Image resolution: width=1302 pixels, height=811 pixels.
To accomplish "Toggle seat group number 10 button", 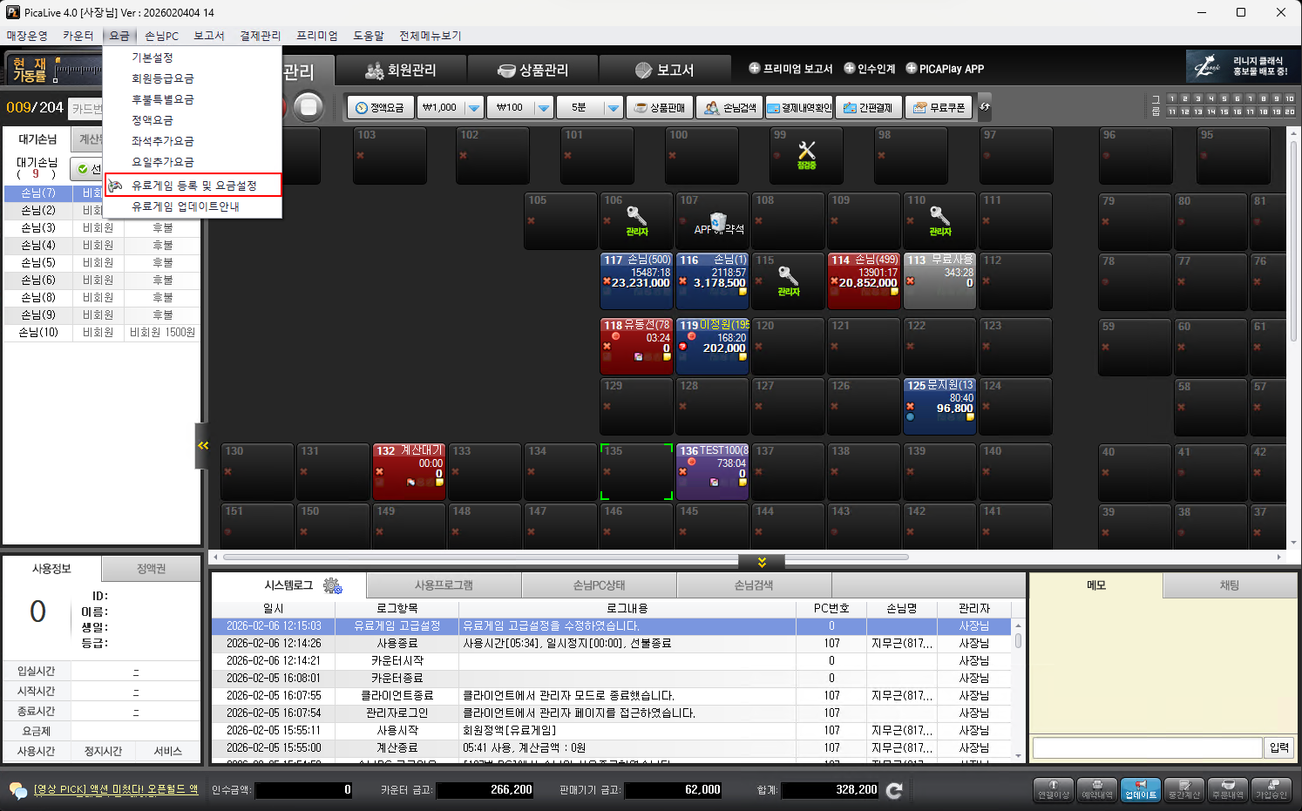I will coord(1290,98).
